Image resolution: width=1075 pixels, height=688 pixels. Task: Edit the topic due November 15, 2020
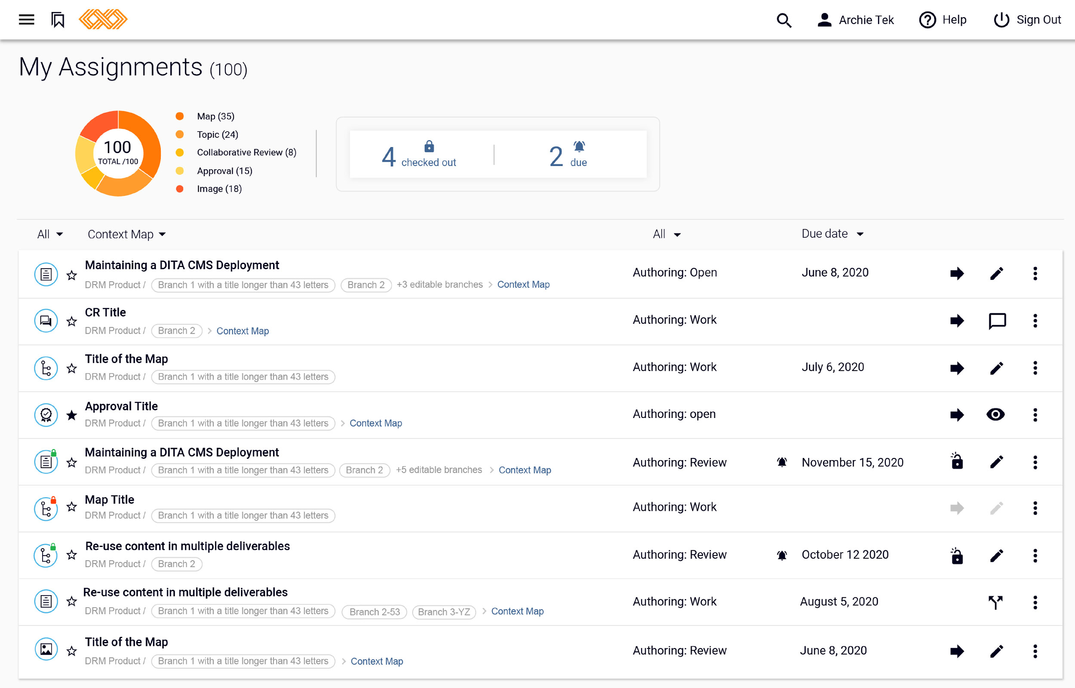996,462
